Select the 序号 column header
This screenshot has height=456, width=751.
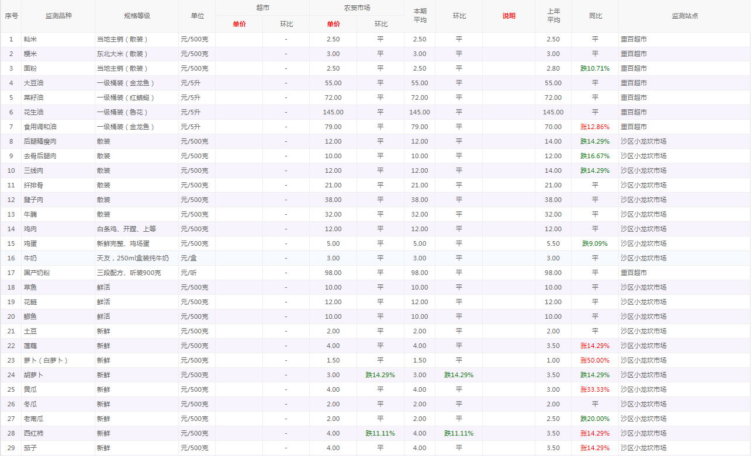point(11,16)
